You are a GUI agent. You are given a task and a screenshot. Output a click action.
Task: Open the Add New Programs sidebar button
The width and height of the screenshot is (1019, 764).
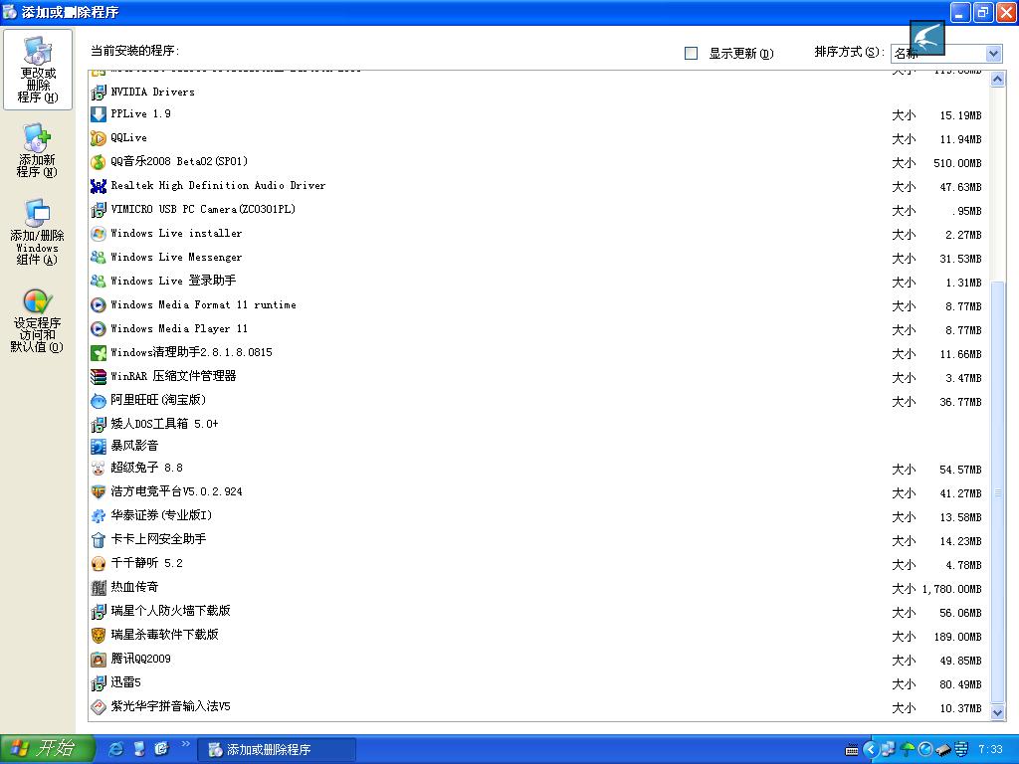[x=37, y=151]
